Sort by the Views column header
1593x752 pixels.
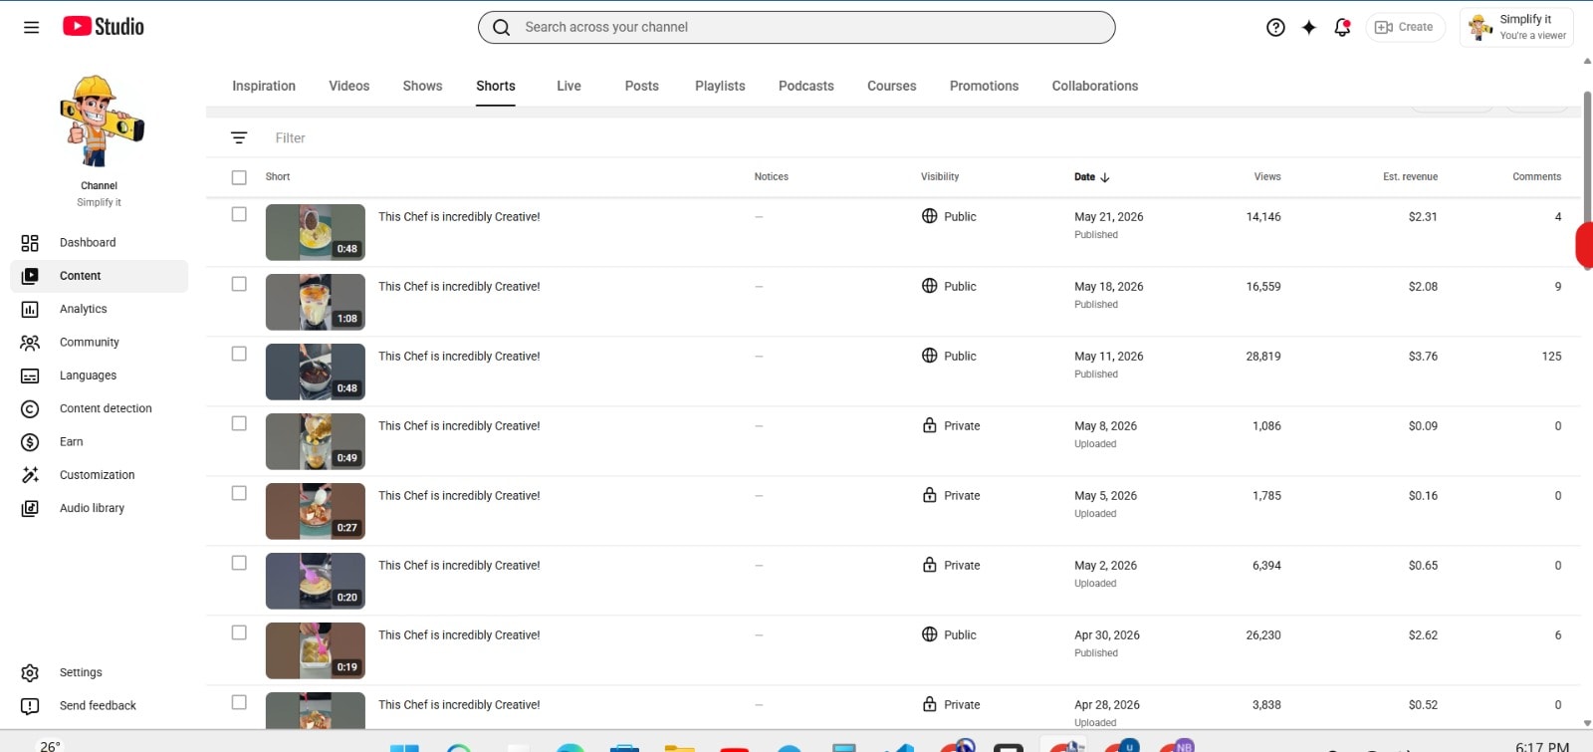click(1267, 176)
